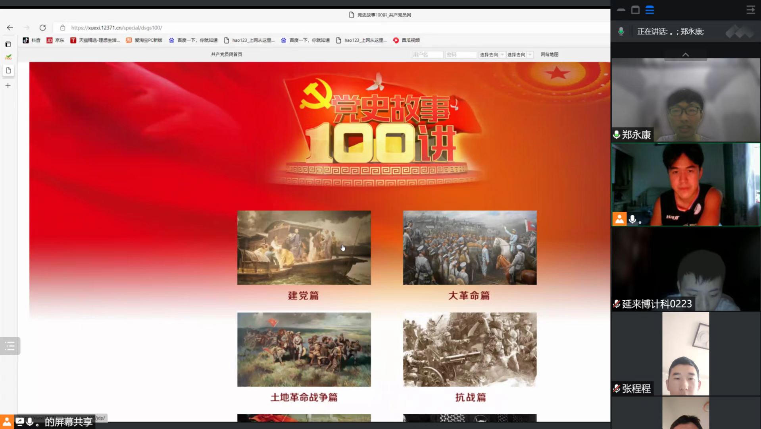Expand the first 选择去向 dropdown
This screenshot has width=761, height=429.
tap(492, 54)
